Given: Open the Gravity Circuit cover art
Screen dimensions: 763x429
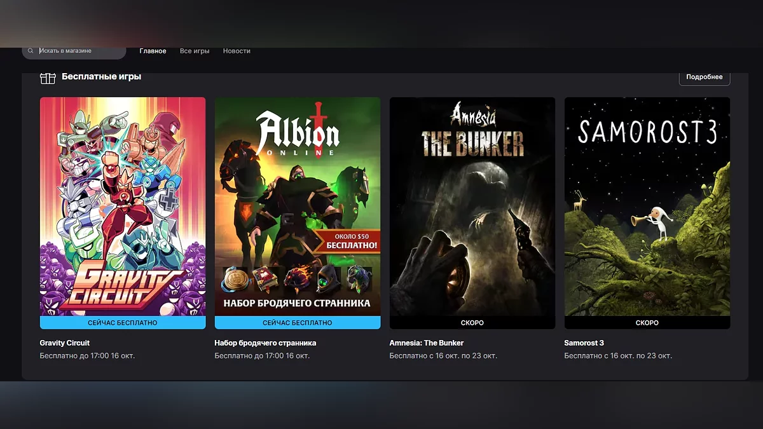Looking at the screenshot, I should pyautogui.click(x=123, y=207).
